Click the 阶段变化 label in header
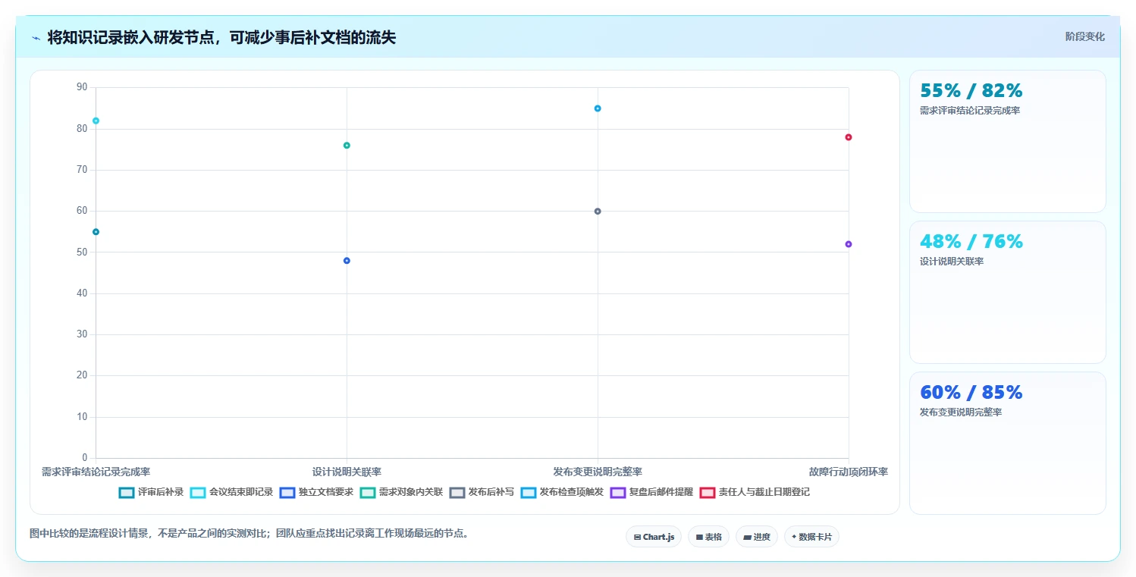The image size is (1136, 577). 1085,36
